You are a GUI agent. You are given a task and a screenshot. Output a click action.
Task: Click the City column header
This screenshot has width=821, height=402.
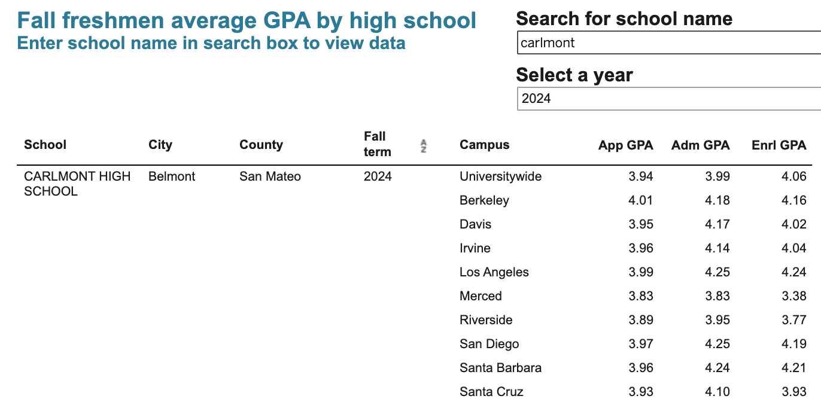[160, 145]
